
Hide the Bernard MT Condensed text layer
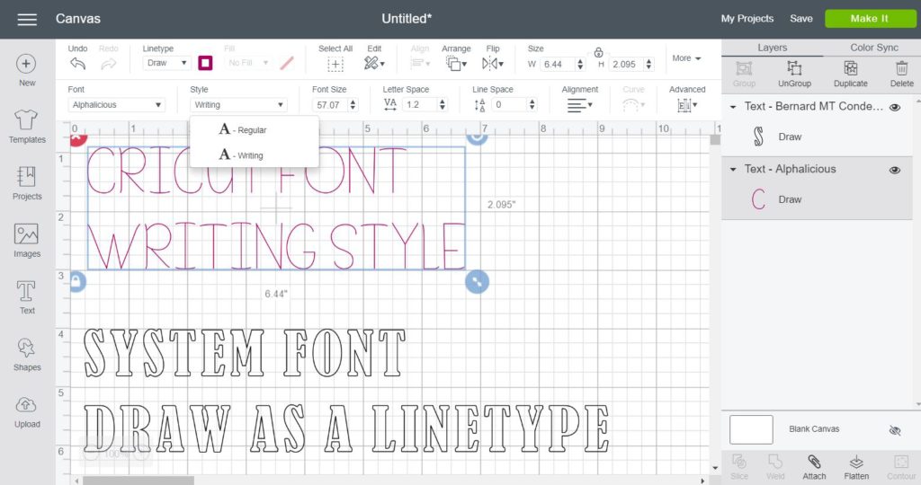(895, 107)
